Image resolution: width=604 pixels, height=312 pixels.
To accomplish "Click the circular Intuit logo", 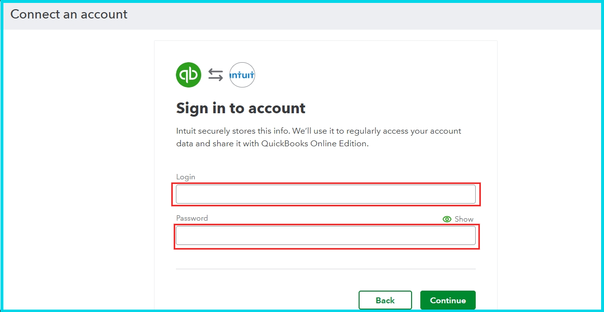I will pos(242,75).
